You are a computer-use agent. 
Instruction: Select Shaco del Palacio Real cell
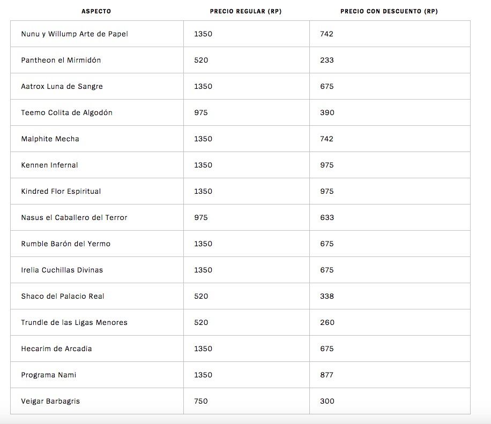click(63, 296)
